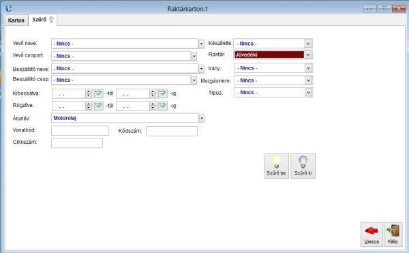
Task: Open the Beszállító csop dropdown arrow
Action: (194, 80)
